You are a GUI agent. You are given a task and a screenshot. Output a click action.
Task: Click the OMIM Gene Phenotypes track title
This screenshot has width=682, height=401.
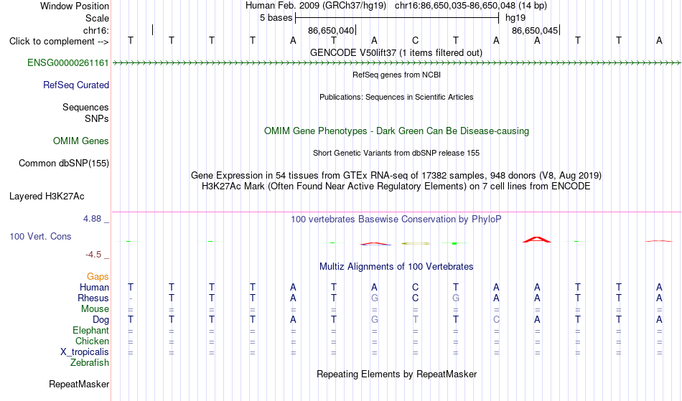tap(397, 131)
